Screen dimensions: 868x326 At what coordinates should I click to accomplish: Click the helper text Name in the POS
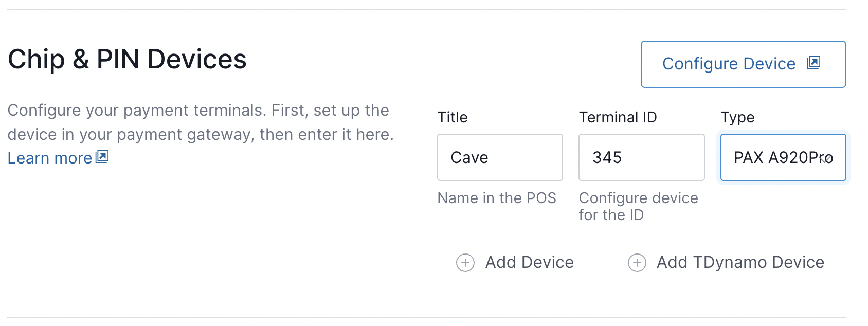(496, 198)
